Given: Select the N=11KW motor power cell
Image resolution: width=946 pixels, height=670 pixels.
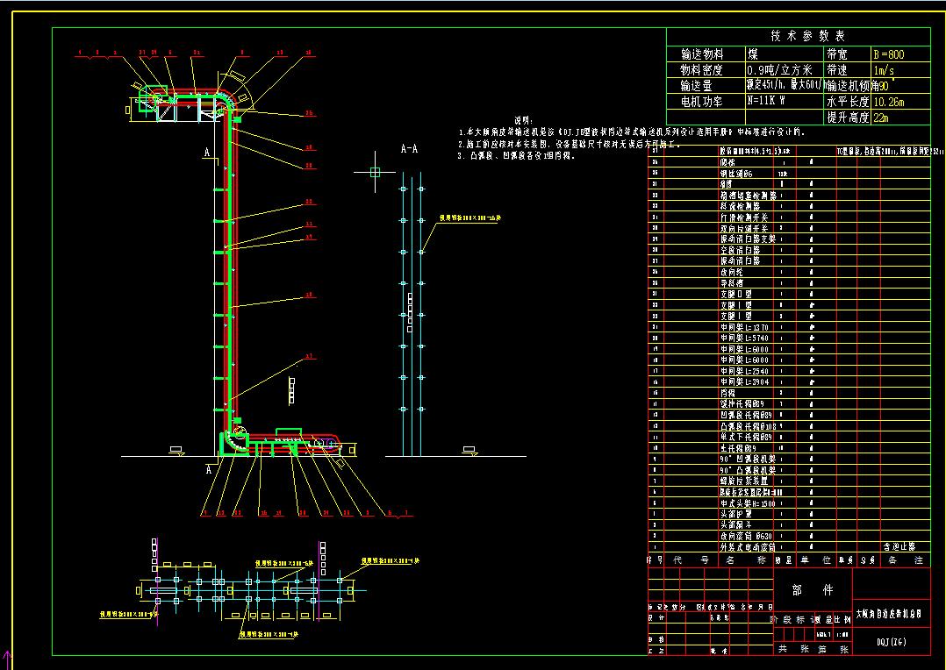Looking at the screenshot, I should point(765,101).
